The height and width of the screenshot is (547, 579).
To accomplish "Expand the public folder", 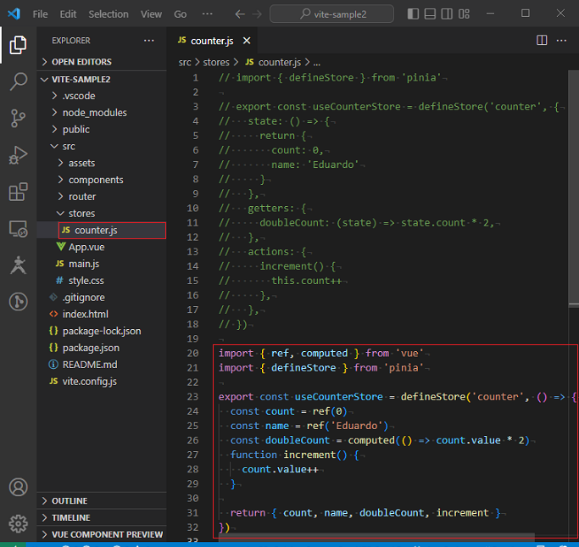I will point(102,130).
